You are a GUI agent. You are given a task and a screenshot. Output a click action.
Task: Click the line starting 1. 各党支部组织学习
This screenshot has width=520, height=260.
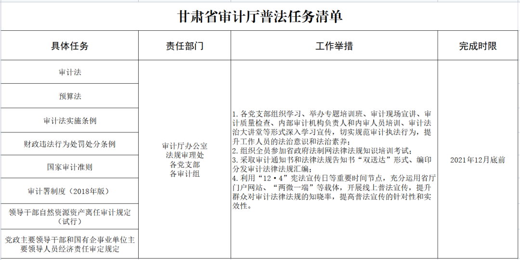click(x=332, y=114)
